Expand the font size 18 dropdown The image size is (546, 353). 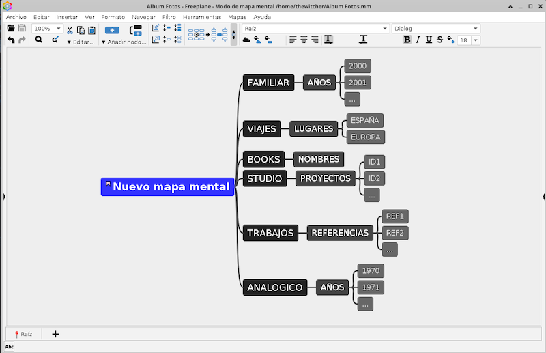tap(476, 40)
